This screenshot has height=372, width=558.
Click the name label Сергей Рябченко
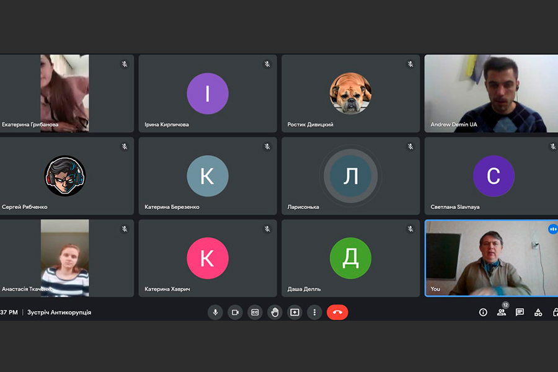(25, 207)
